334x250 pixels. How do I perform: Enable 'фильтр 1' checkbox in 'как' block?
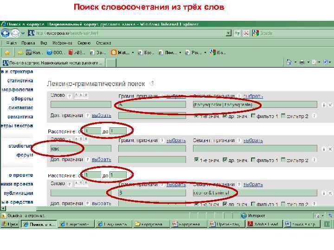click(253, 160)
